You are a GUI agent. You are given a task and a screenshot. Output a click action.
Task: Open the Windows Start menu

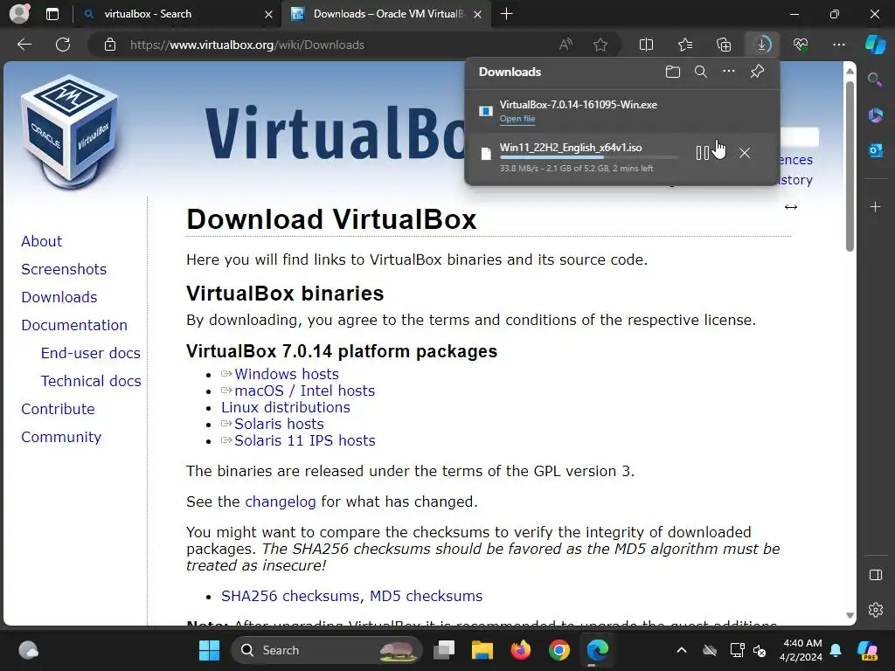[x=209, y=650]
